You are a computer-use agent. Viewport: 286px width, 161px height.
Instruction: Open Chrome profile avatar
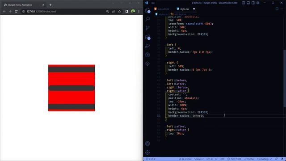pyautogui.click(x=133, y=11)
